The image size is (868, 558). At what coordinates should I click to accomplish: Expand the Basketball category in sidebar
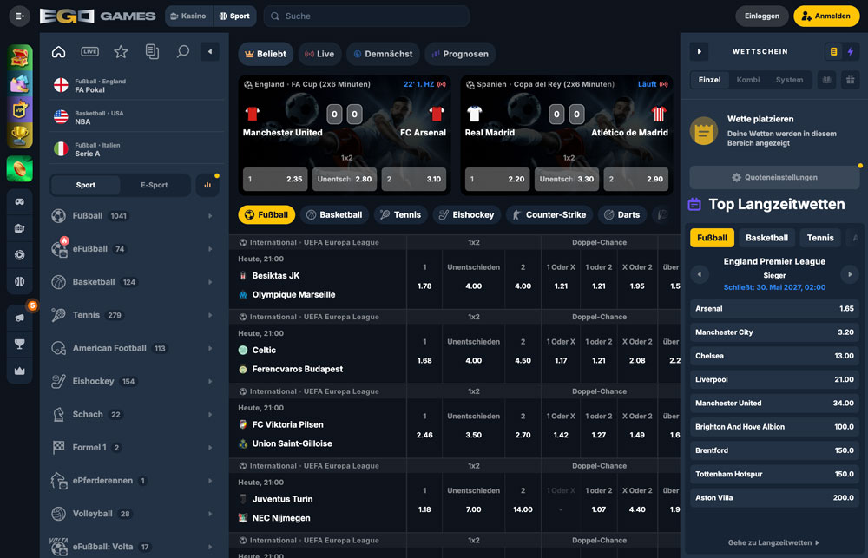tap(133, 282)
